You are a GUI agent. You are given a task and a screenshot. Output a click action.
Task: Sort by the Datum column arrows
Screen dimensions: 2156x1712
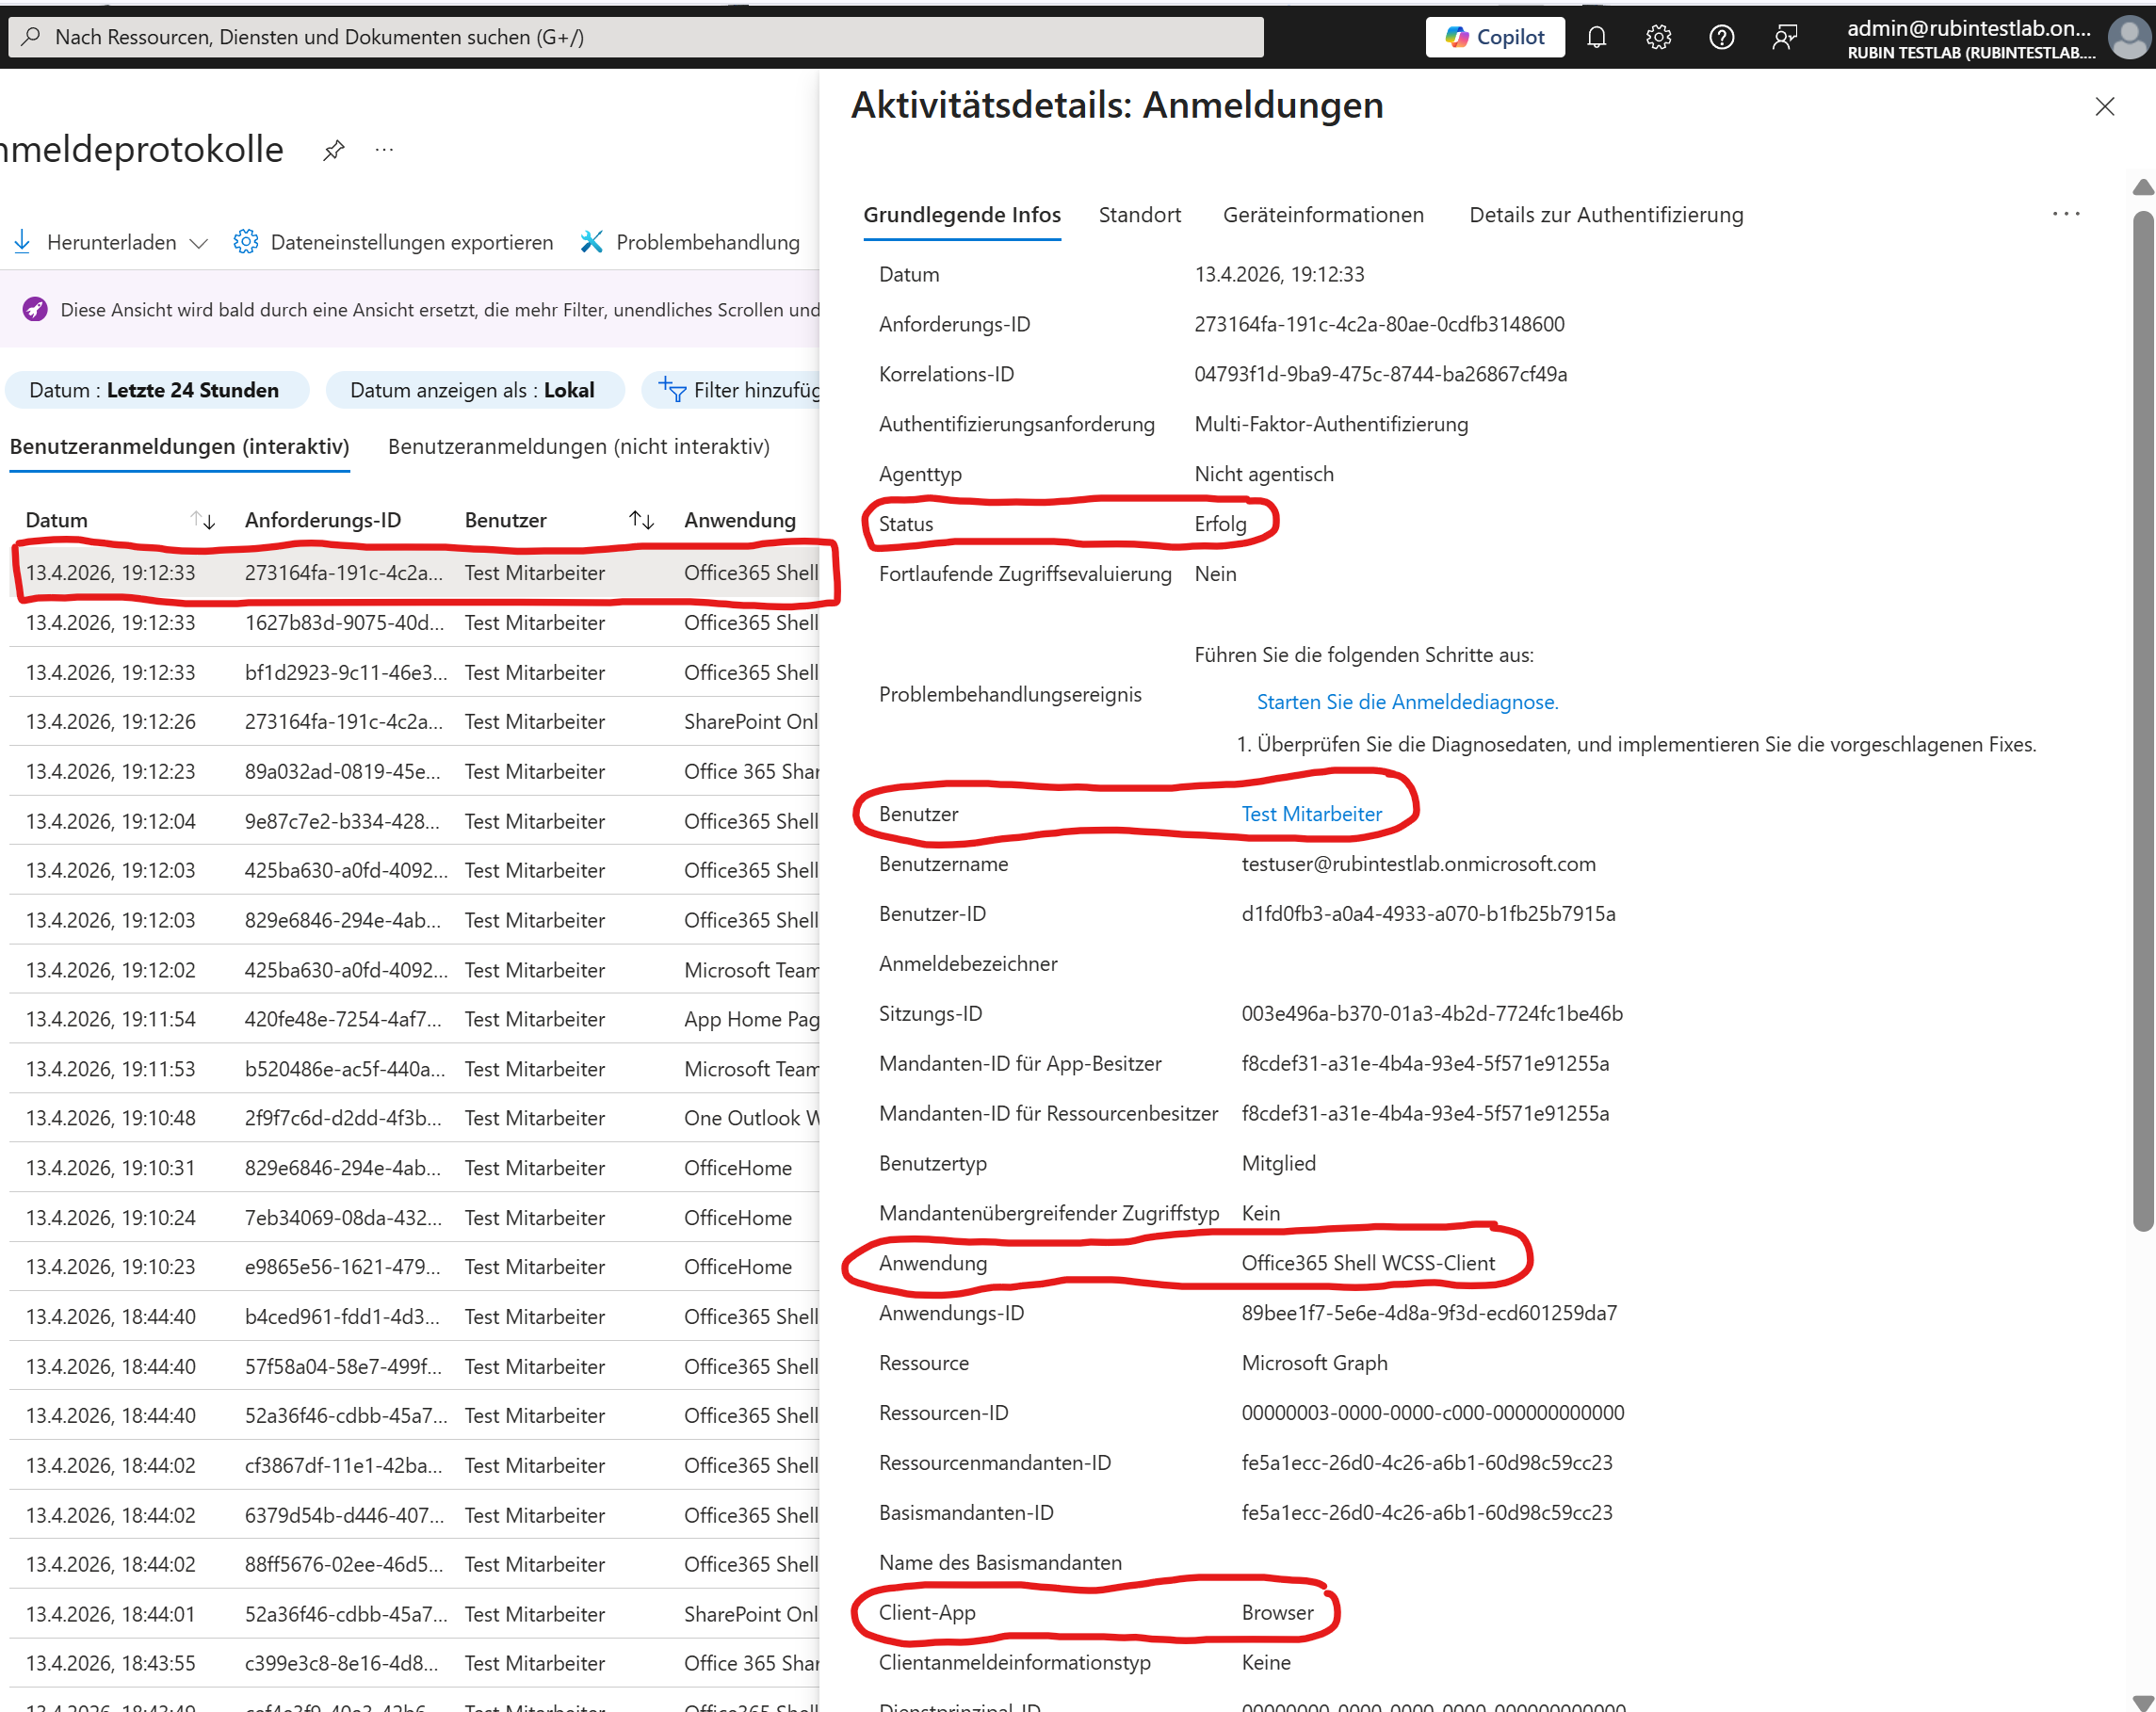click(x=203, y=520)
